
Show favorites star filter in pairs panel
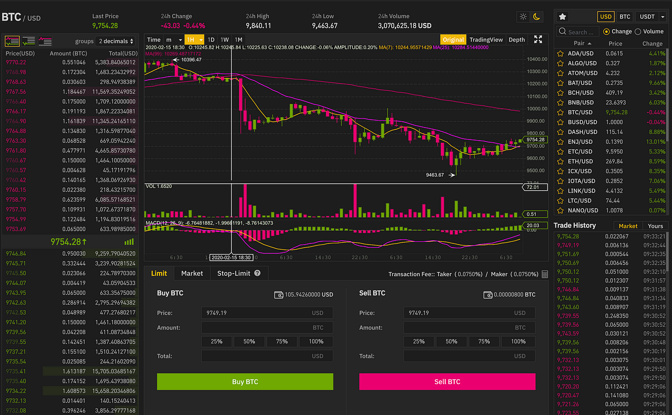(x=562, y=17)
